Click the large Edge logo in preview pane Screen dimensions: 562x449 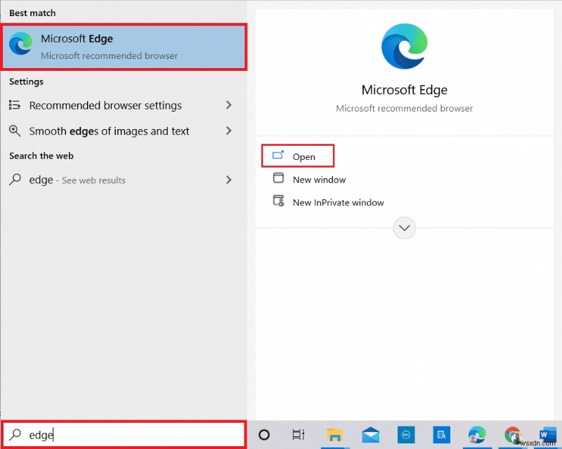pyautogui.click(x=405, y=46)
